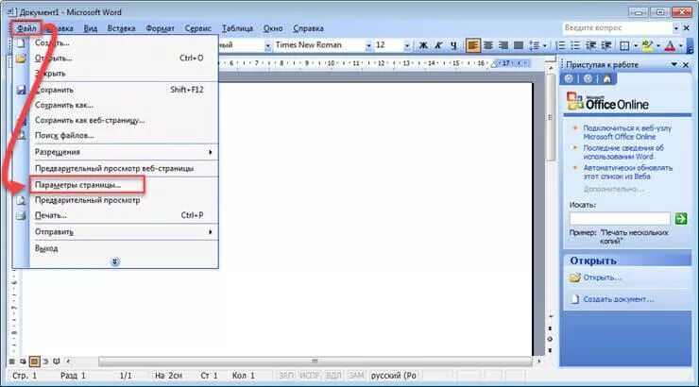Click the green search Go arrow button
699x387 pixels.
click(x=681, y=218)
